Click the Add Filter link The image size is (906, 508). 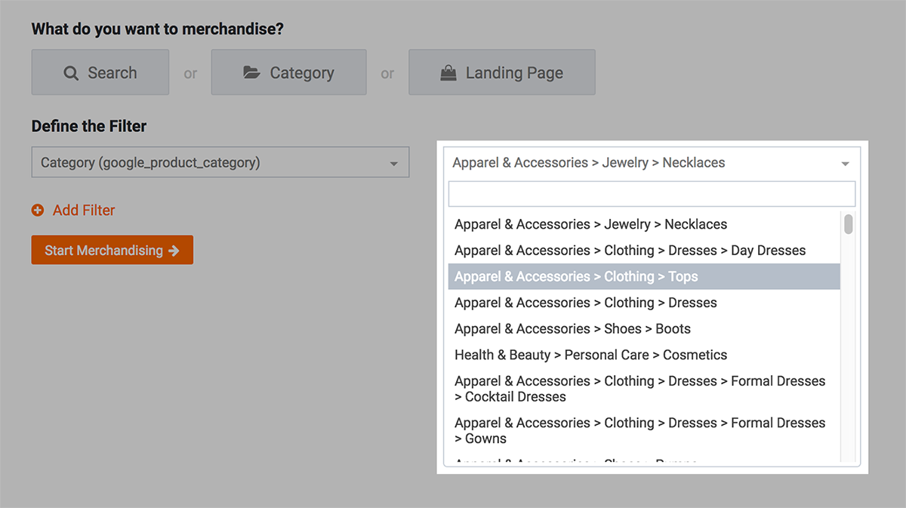83,211
